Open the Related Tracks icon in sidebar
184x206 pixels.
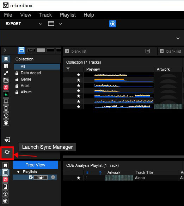(6, 73)
